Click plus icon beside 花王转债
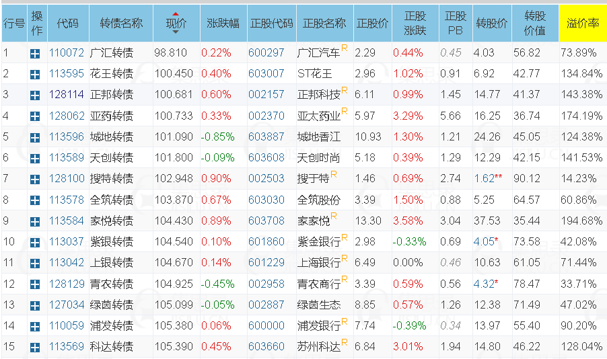Screen dimensions: 607x359 [35, 75]
